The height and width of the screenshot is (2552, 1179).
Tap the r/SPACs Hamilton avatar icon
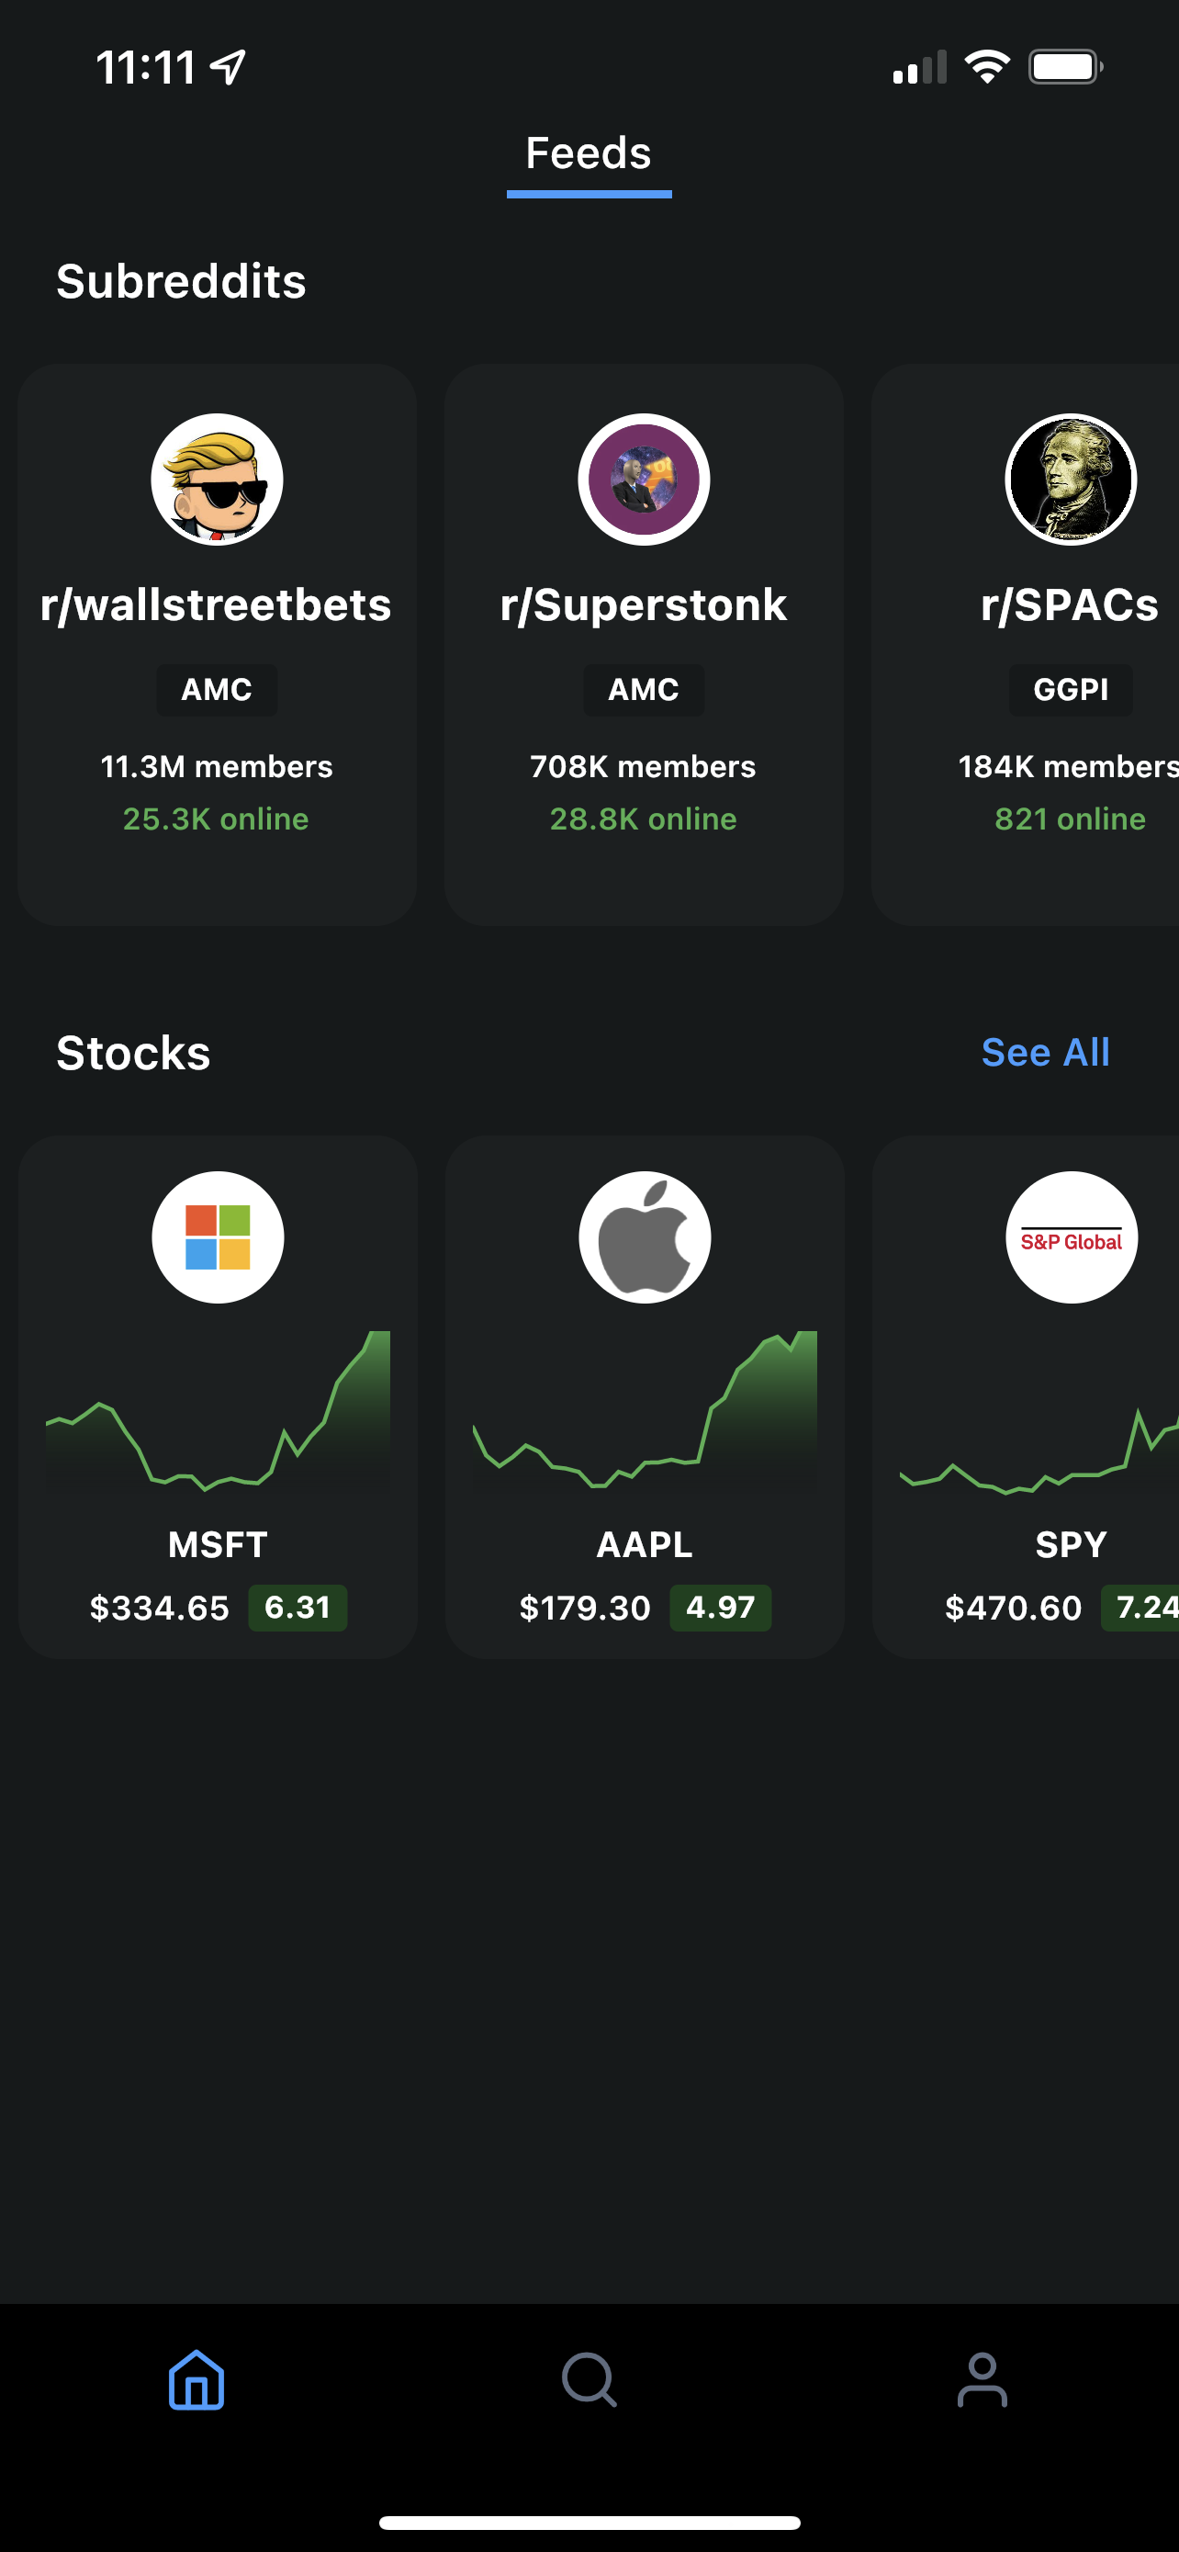click(x=1070, y=480)
